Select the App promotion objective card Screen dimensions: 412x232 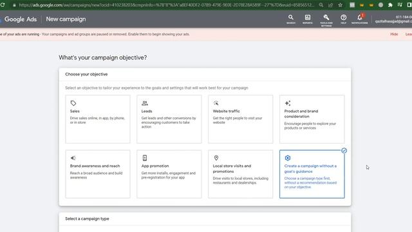[x=169, y=174]
